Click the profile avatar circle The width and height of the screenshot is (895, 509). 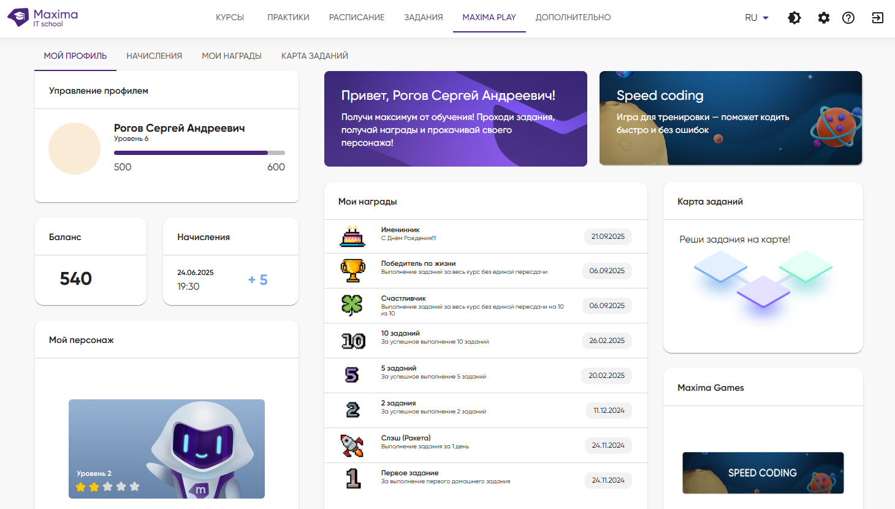(74, 148)
